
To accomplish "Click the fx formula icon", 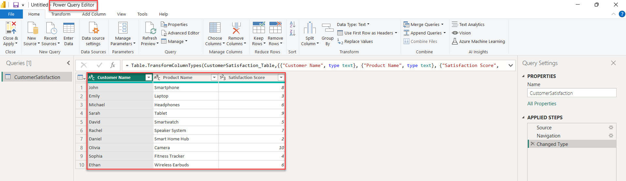I will click(113, 65).
